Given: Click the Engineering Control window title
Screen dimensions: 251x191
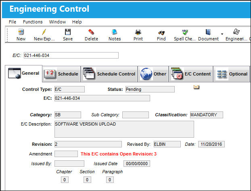Looking at the screenshot, I should pos(49,9).
